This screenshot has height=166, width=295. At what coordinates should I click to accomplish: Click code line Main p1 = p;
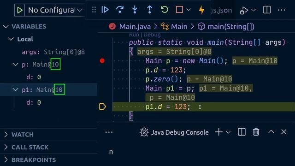point(170,88)
